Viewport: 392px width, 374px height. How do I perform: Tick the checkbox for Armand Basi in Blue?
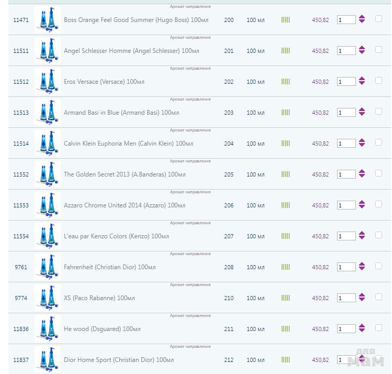pyautogui.click(x=378, y=112)
